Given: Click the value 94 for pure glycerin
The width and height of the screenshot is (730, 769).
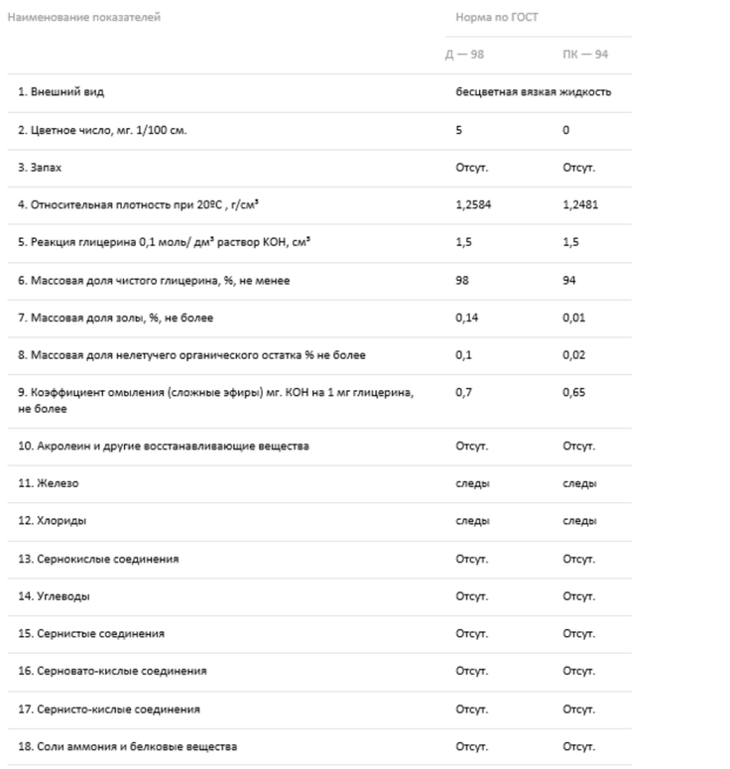Looking at the screenshot, I should (568, 281).
